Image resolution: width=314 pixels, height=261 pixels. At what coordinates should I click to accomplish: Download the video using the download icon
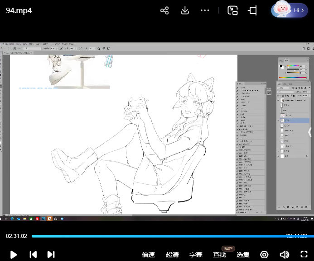185,10
